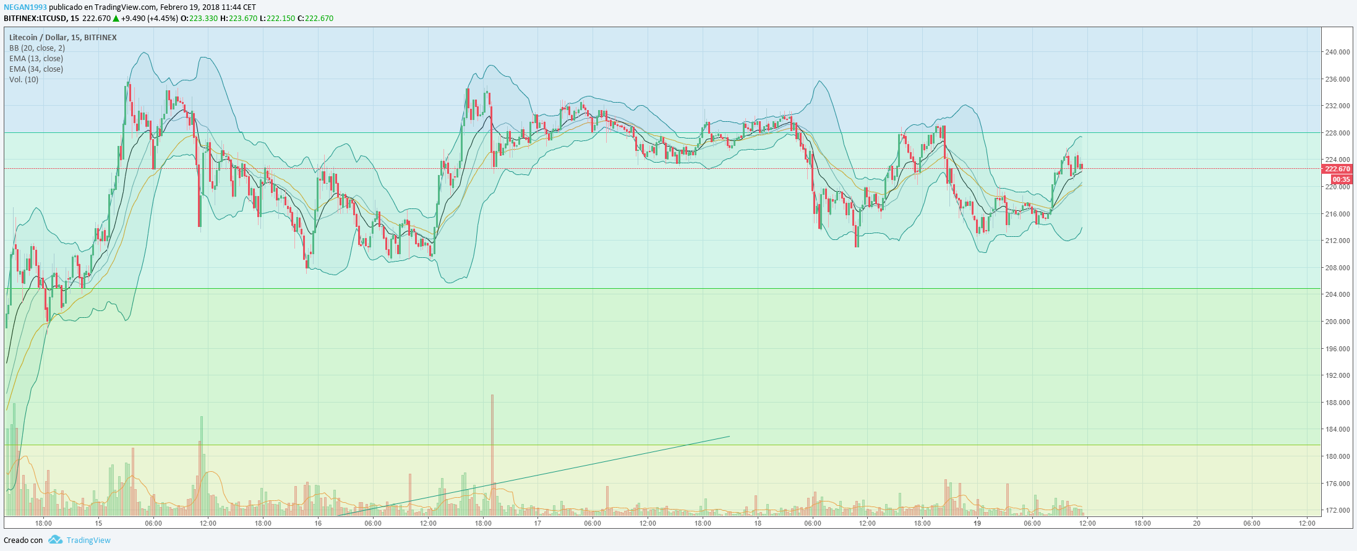Click the TradingView cloud logo icon
Viewport: 1357px width, 551px height.
tap(55, 540)
